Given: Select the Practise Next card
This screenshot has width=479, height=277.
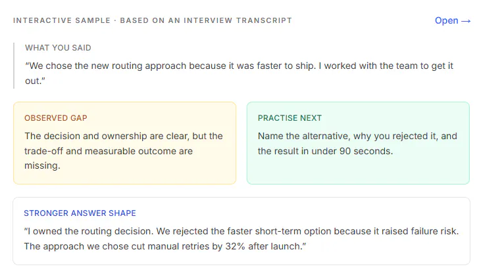Looking at the screenshot, I should 358,143.
